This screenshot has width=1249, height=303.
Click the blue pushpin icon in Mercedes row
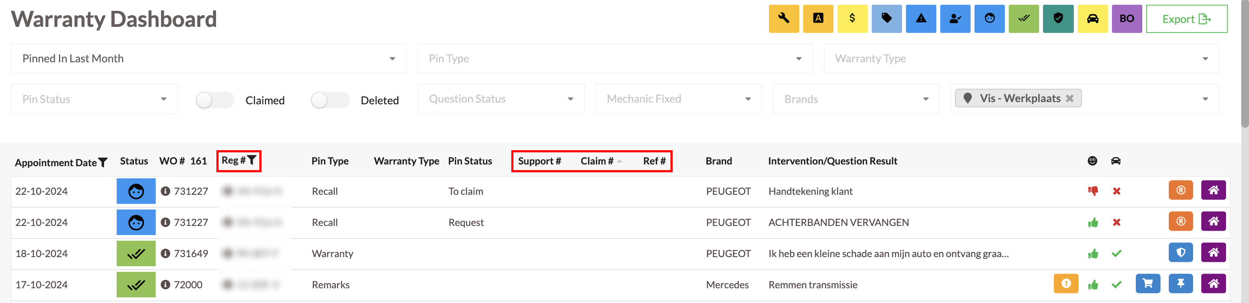(1180, 284)
